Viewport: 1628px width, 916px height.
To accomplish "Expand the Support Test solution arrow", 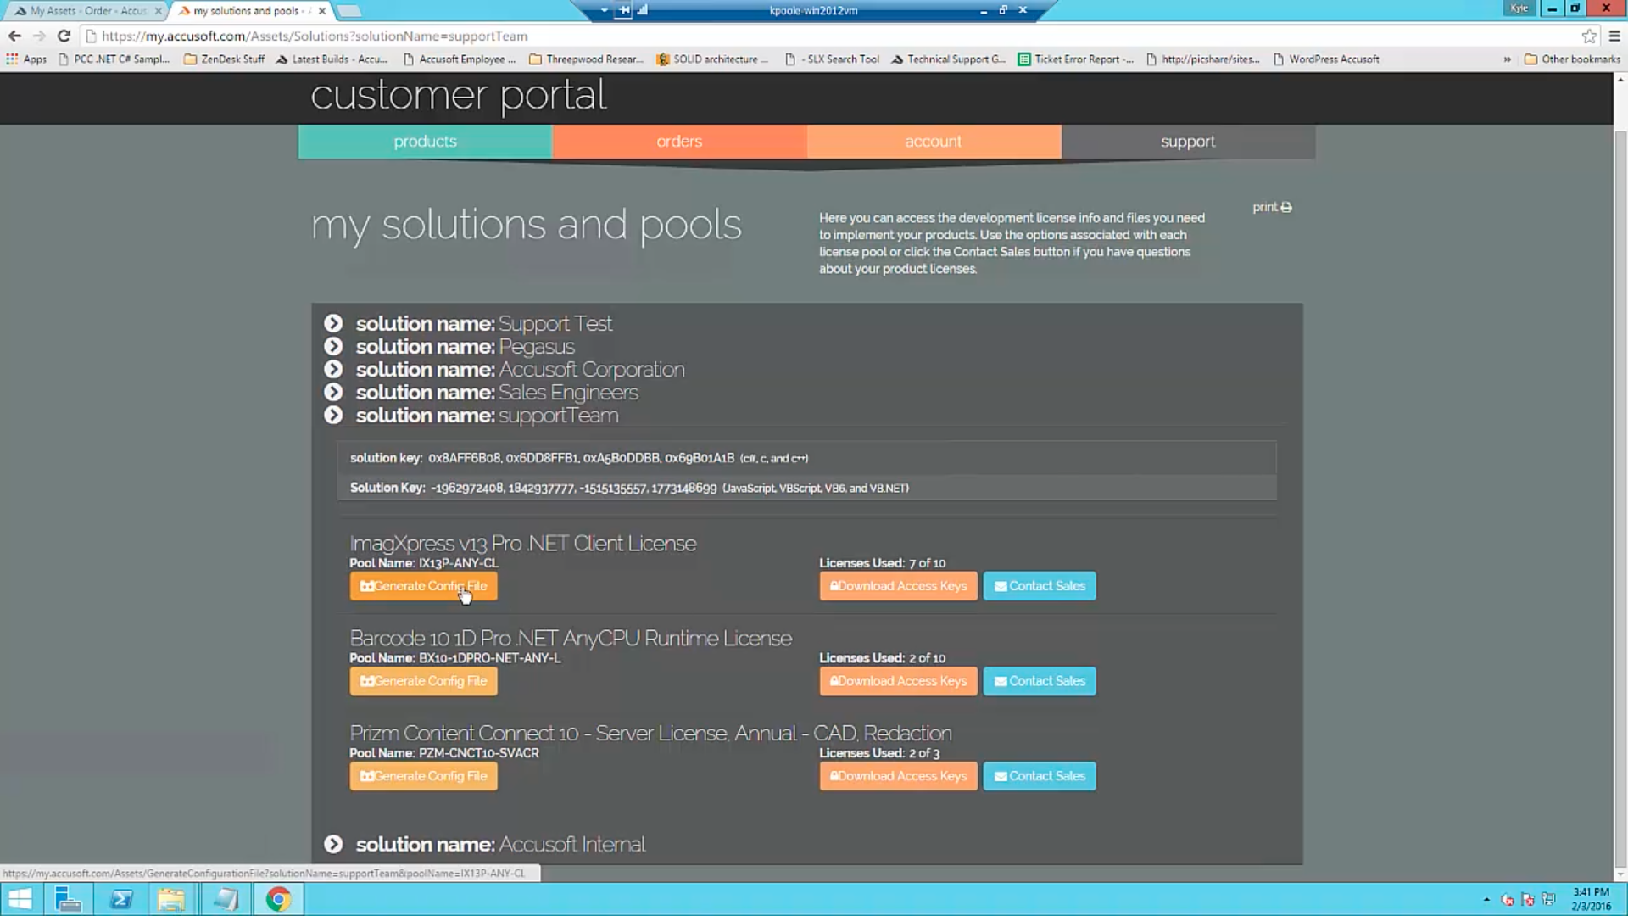I will click(x=333, y=323).
